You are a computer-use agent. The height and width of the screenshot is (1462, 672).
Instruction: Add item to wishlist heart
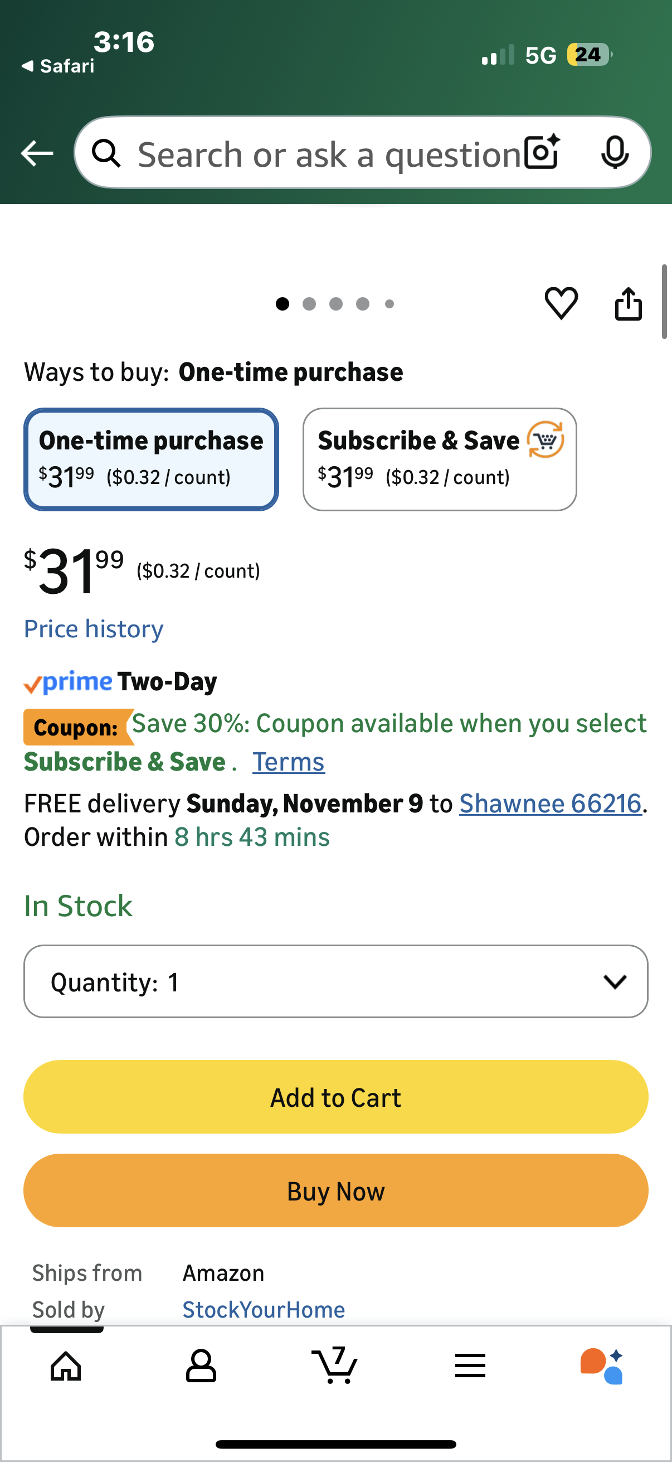coord(562,304)
